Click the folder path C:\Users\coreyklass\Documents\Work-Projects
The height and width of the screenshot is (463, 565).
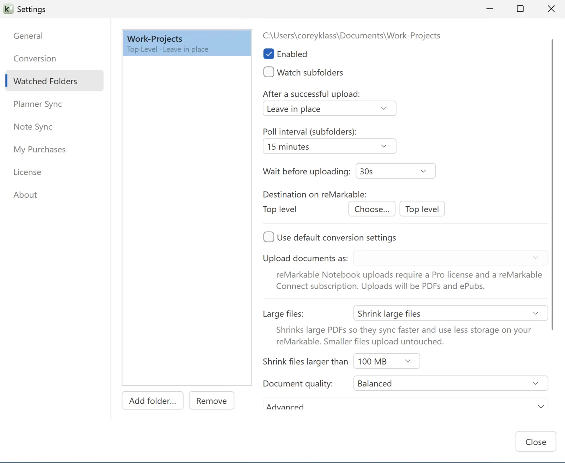(x=351, y=36)
